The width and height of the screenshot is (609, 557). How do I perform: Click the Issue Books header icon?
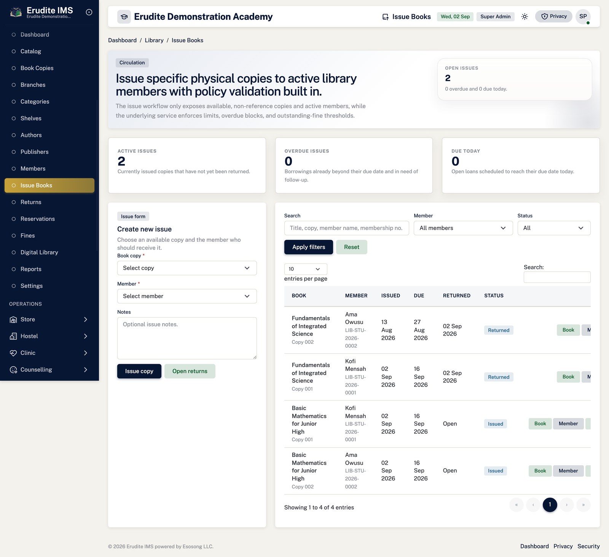[x=386, y=17]
